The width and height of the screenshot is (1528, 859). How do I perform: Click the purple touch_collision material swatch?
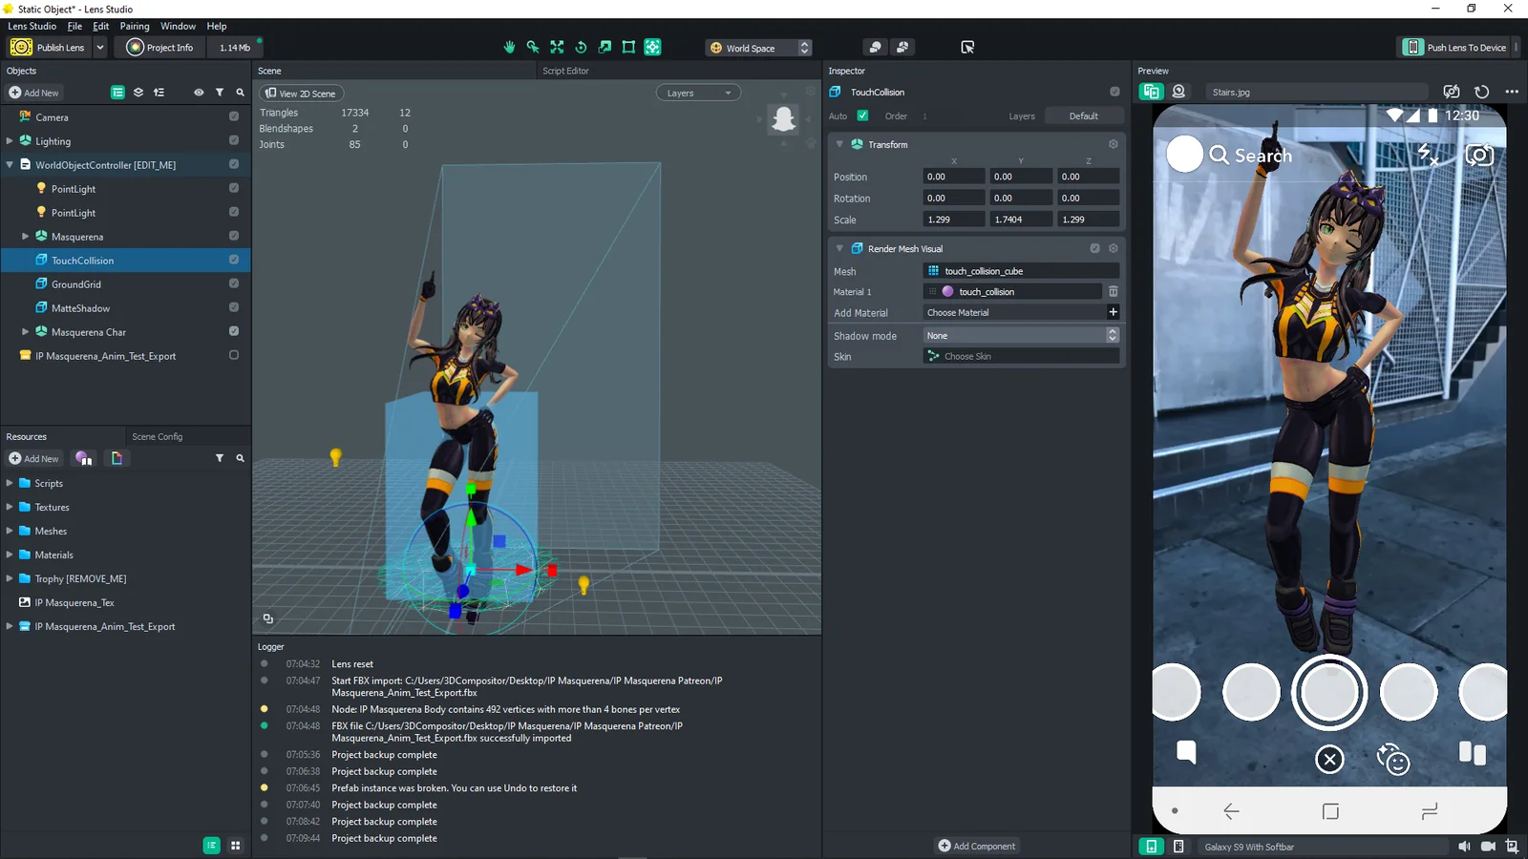click(x=947, y=291)
